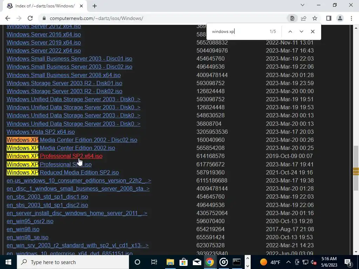
Task: Open Cortana from the taskbar
Action: pos(137,262)
